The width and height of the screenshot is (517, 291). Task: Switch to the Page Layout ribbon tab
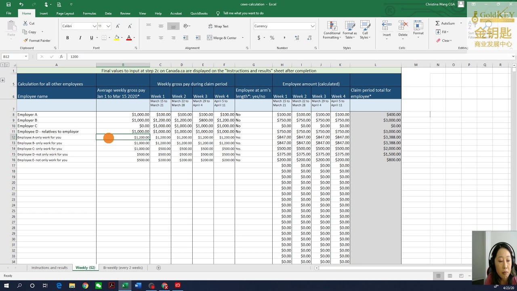tap(65, 13)
